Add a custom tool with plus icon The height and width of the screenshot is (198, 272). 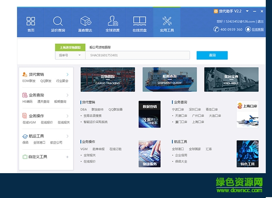click(68, 157)
